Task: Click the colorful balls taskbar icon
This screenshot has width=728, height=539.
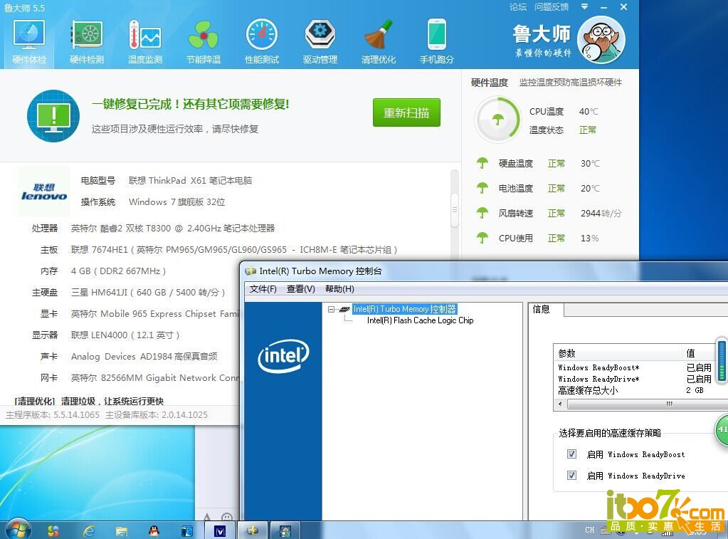Action: (x=53, y=530)
